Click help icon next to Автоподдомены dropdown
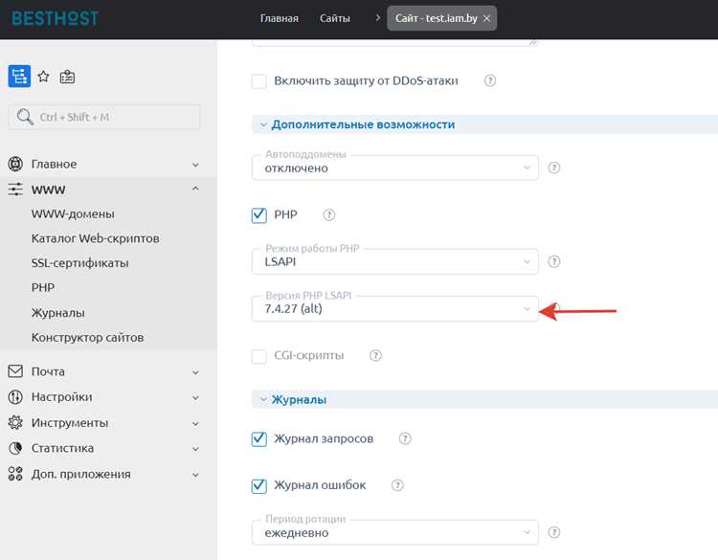 (x=554, y=168)
